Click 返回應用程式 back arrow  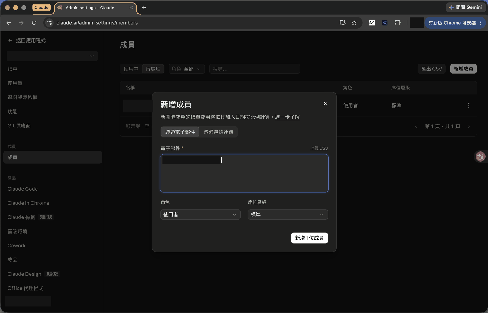[10, 40]
